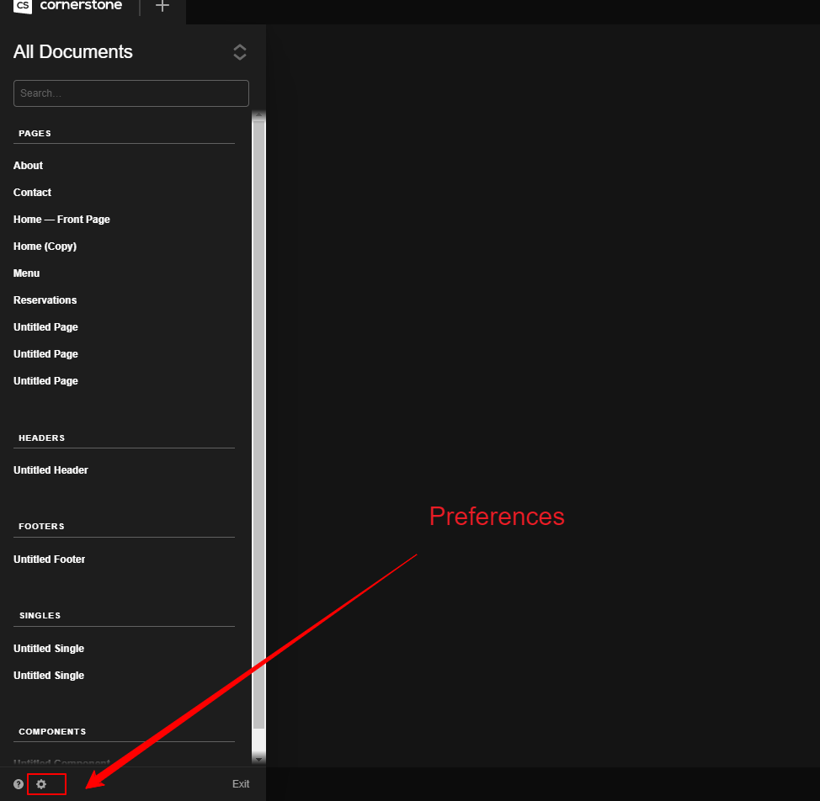Open the Home (Copy) page

point(45,247)
